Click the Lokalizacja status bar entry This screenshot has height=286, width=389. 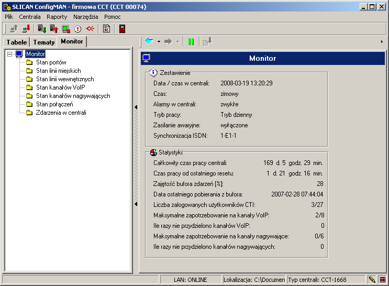[254, 280]
